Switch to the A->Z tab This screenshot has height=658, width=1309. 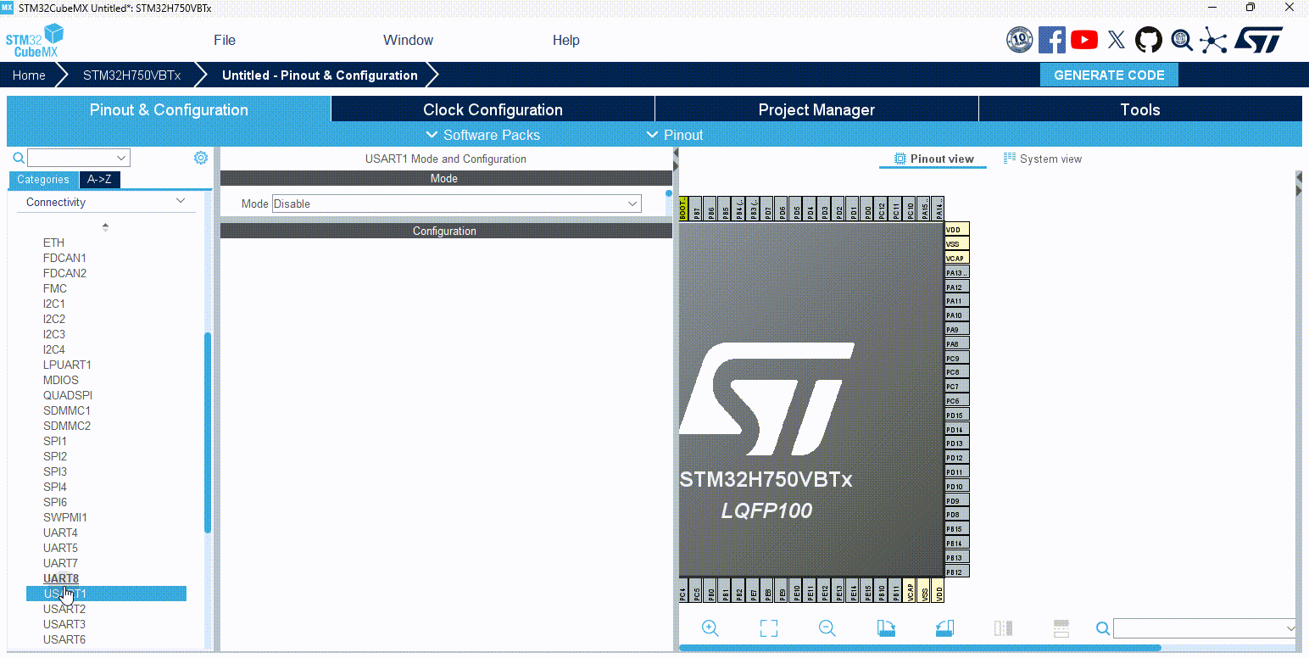coord(99,180)
